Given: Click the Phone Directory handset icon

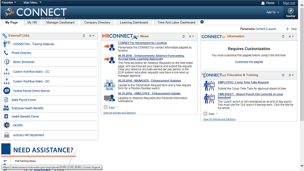Looking at the screenshot, I should tap(6, 53).
